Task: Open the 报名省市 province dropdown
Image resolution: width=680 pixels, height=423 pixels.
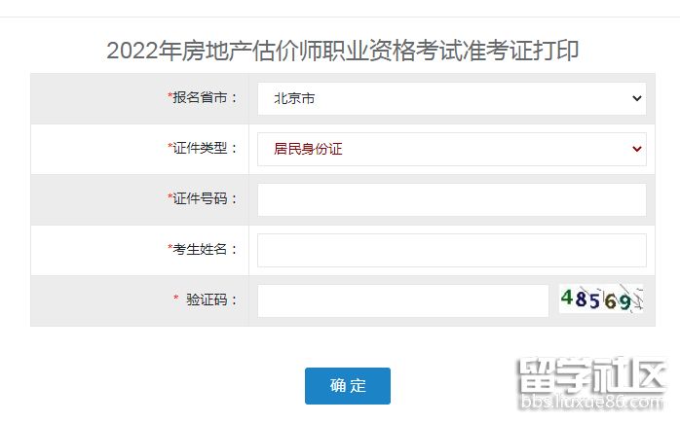Action: [451, 98]
